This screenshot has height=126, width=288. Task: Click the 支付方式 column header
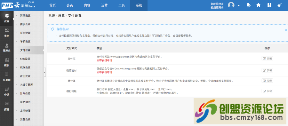point(71,48)
